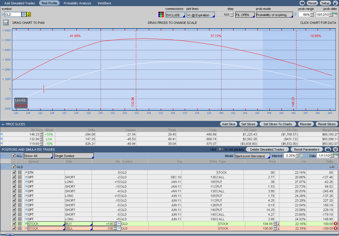
Task: Uncheck the GLD group checkbox
Action: 14,167
